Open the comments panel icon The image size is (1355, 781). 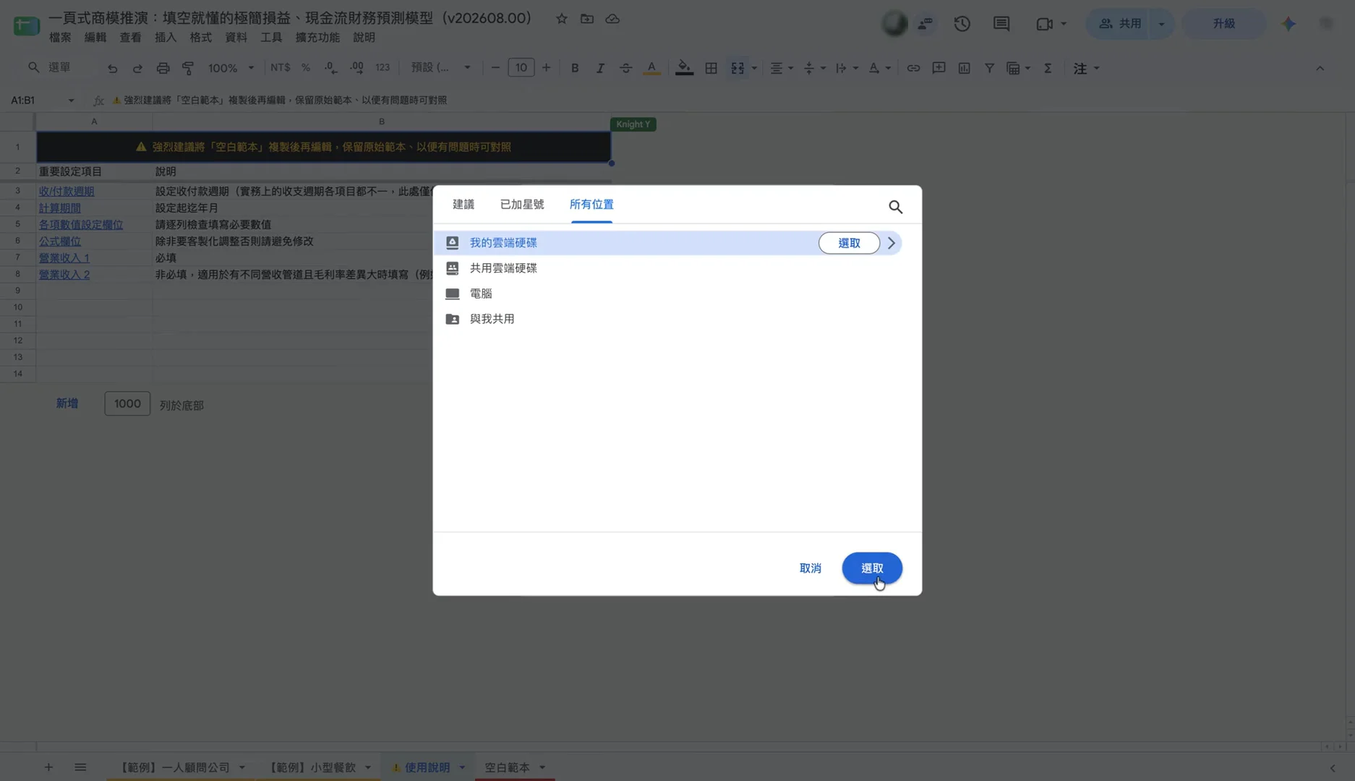(1001, 24)
